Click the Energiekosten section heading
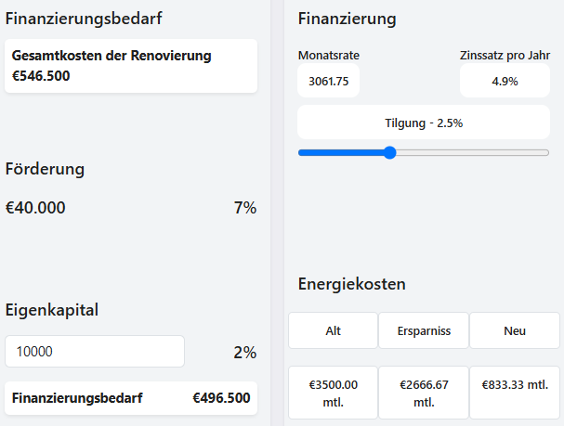Viewport: 564px width, 426px height. pos(352,284)
